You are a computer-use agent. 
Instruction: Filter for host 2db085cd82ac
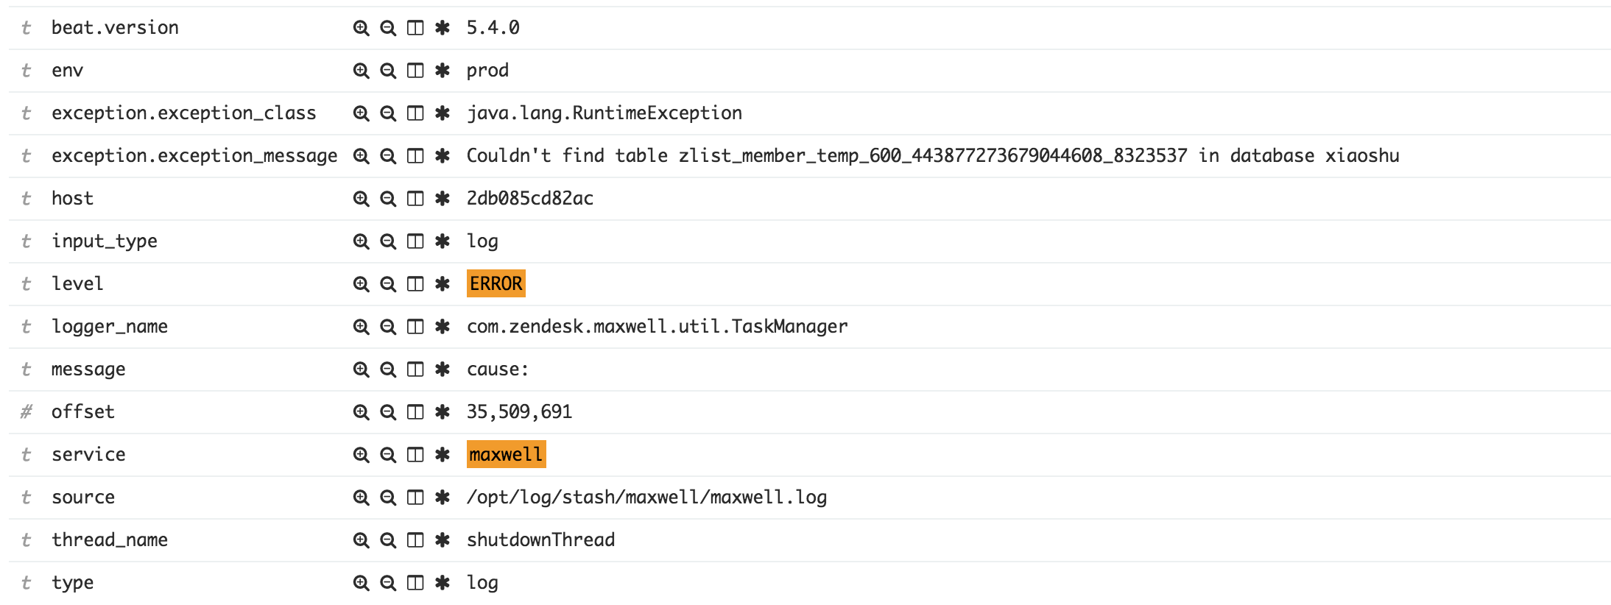click(x=361, y=198)
